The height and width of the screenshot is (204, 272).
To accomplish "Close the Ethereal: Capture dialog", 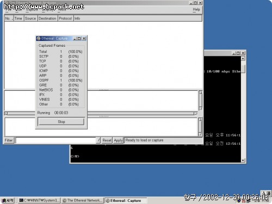I will click(84, 38).
